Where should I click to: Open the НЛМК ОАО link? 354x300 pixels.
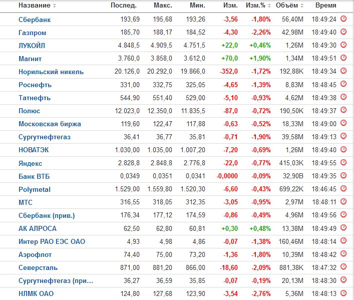pyautogui.click(x=36, y=293)
